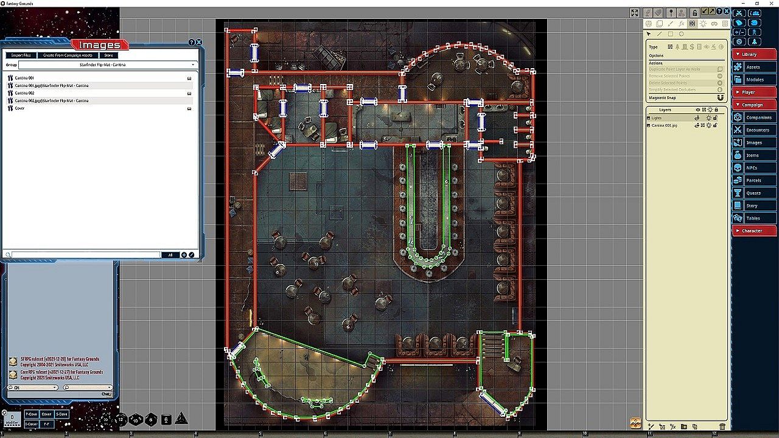Toggle the eye icon in Layers header
Viewport: 779px width, 438px height.
click(x=697, y=110)
